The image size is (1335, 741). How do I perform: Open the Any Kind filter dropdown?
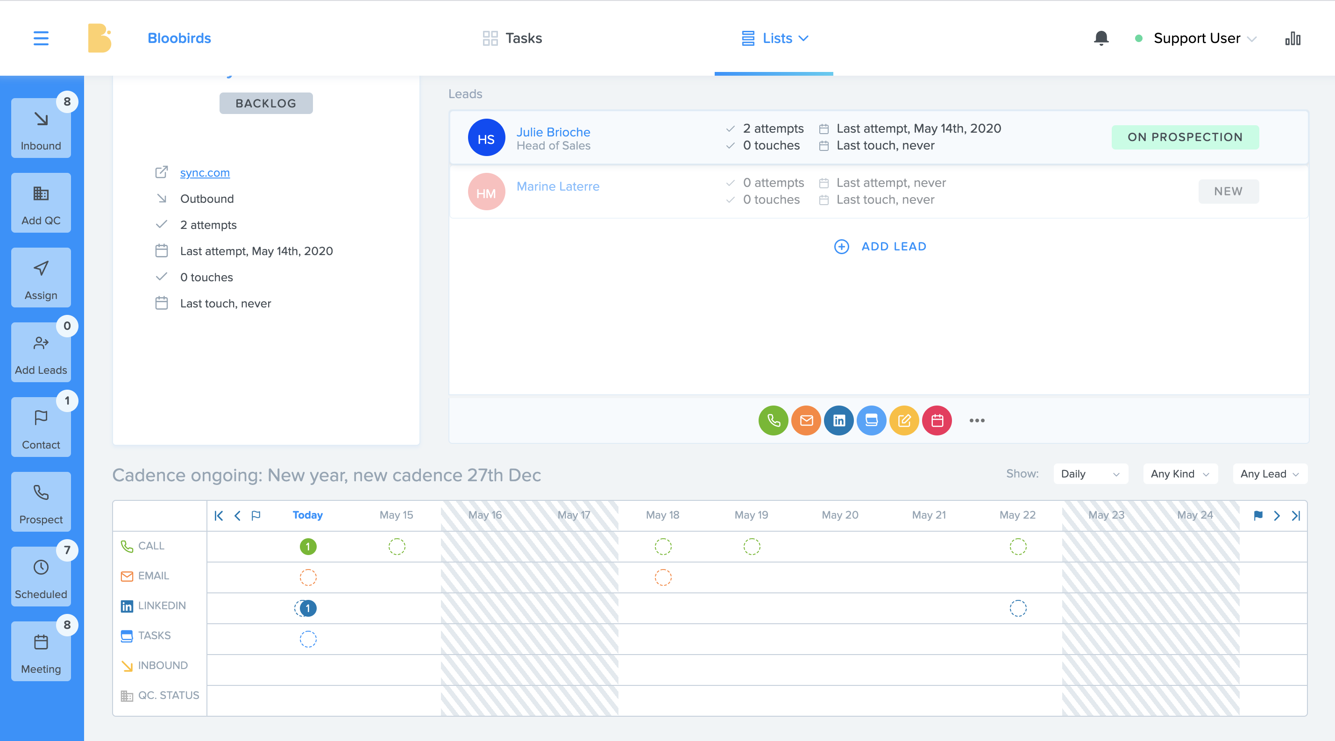pyautogui.click(x=1180, y=474)
